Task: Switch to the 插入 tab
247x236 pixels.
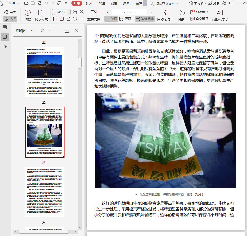Action: [89, 3]
